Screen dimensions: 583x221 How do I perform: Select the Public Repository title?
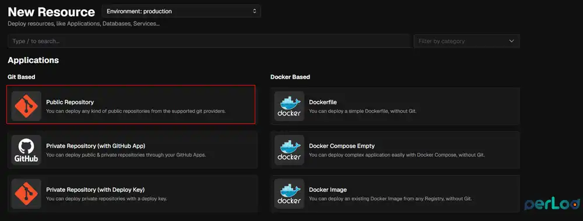tap(70, 102)
